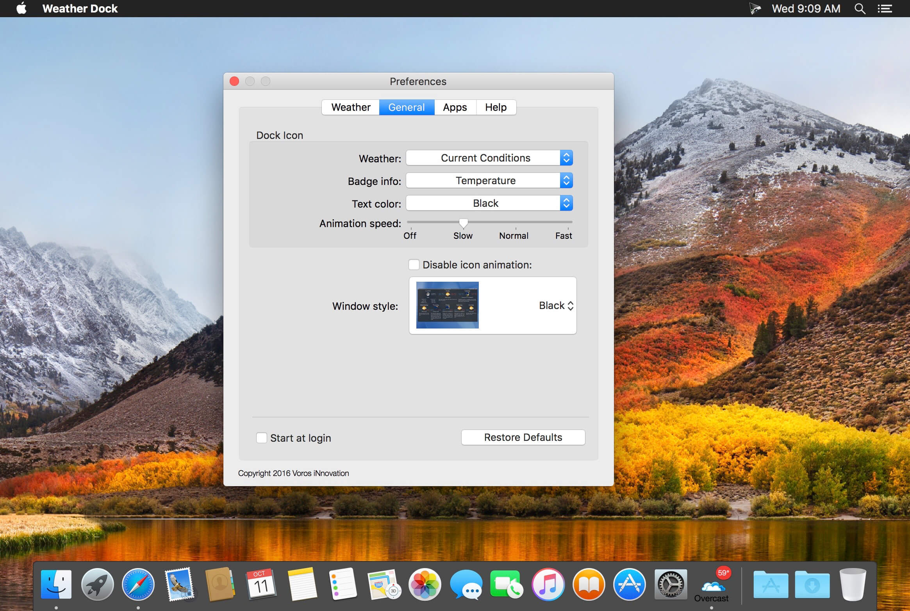Open the Badge info Temperature dropdown

(x=489, y=181)
